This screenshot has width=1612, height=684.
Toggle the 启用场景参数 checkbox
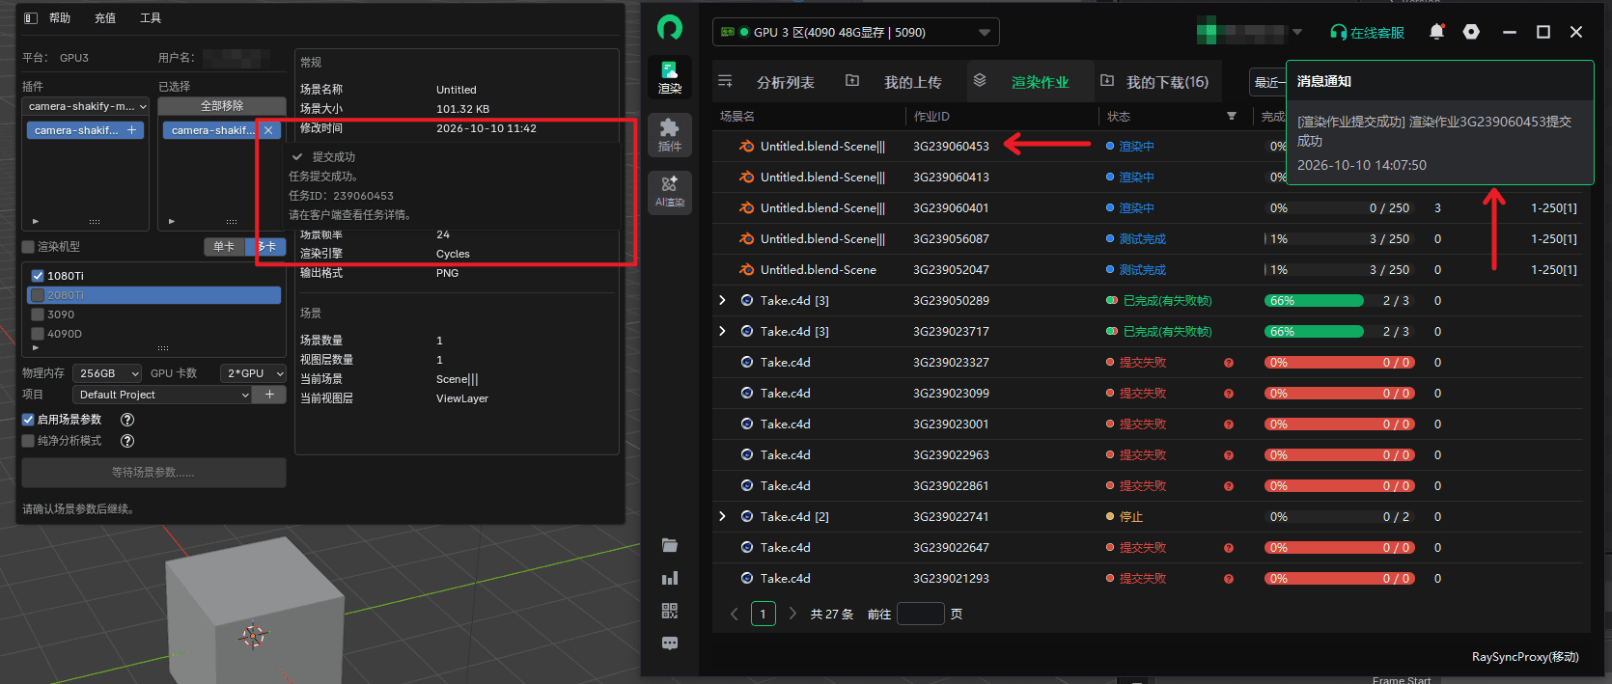pyautogui.click(x=28, y=420)
